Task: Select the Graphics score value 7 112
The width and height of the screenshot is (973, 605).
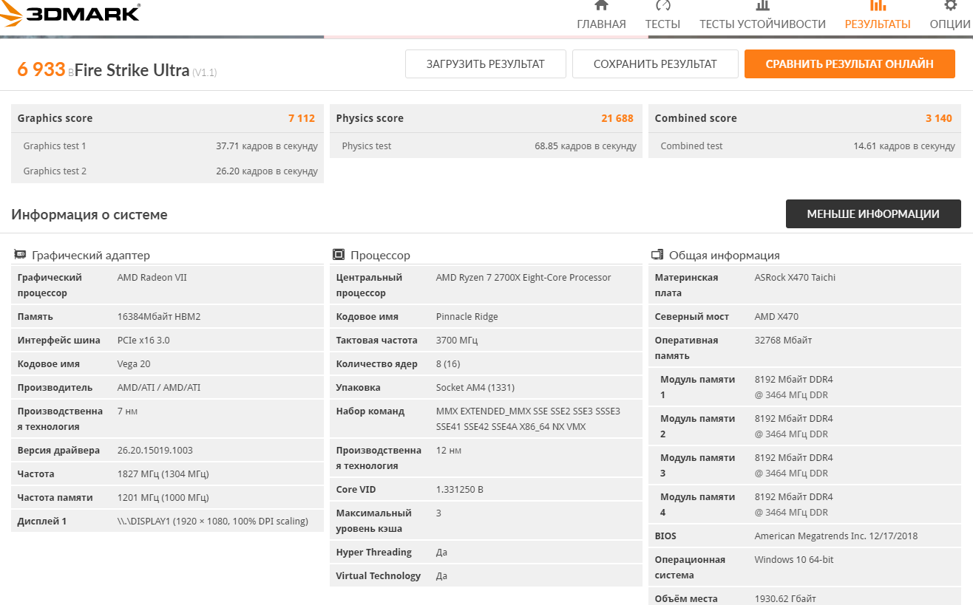Action: (302, 118)
